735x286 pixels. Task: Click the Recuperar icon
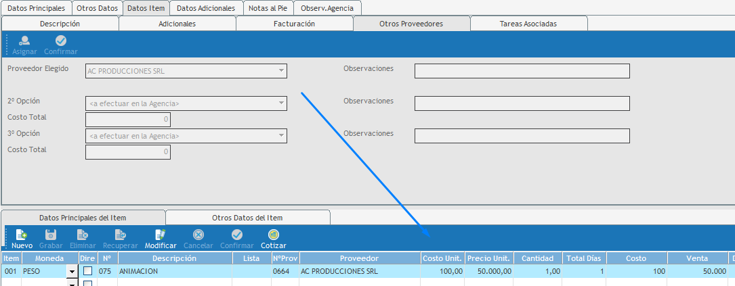coord(121,235)
